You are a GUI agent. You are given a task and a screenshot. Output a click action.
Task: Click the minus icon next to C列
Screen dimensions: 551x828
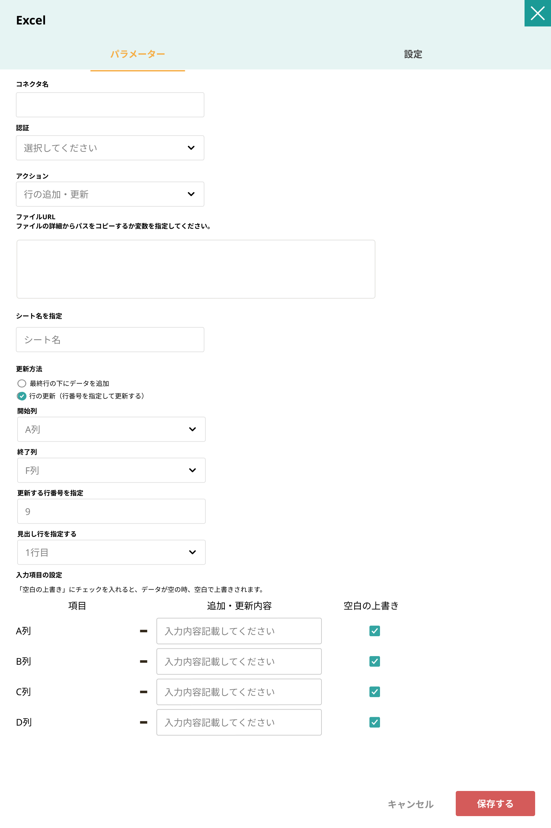tap(144, 692)
